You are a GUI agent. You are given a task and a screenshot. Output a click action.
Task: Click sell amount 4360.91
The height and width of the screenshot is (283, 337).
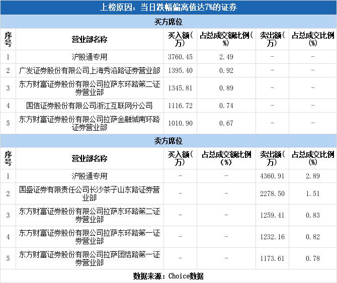pos(272,176)
